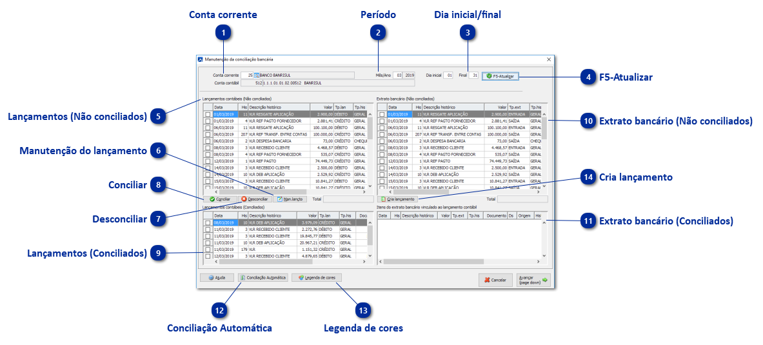Click the Conta corrente number field showing 25
This screenshot has height=345, width=763.
[247, 75]
